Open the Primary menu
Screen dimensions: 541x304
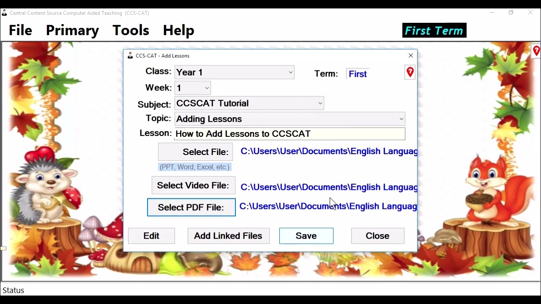(72, 30)
